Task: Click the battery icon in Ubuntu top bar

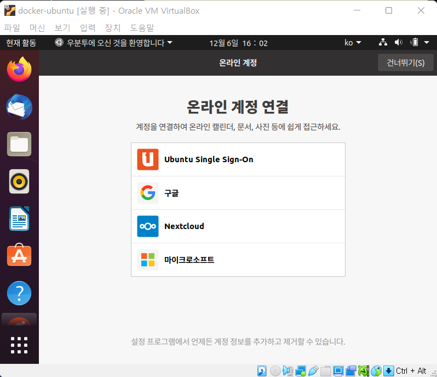Action: [415, 42]
